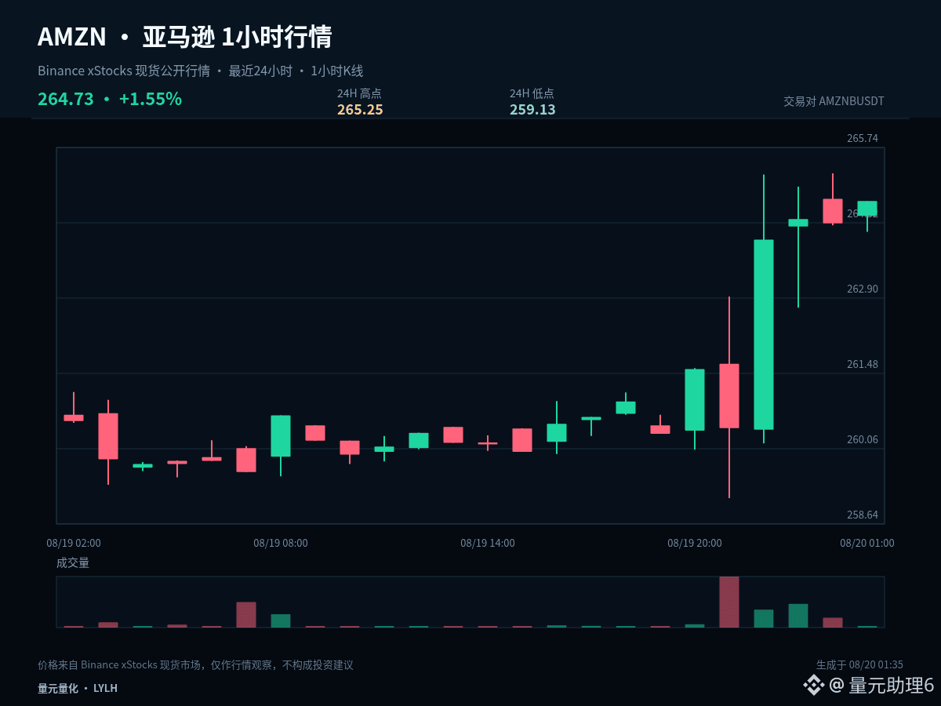Select the 24H low value 259.13
This screenshot has height=706, width=941.
pos(532,110)
